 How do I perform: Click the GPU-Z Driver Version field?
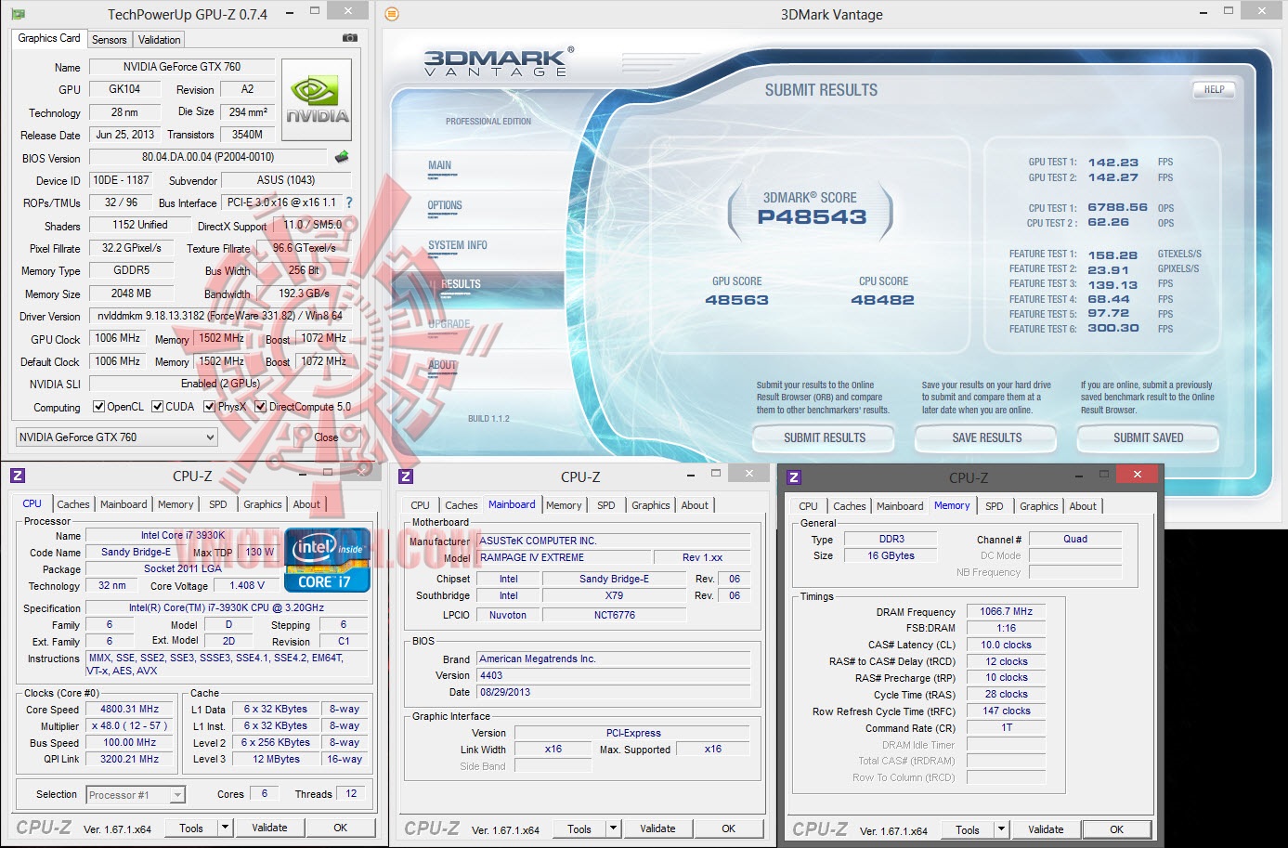click(220, 316)
